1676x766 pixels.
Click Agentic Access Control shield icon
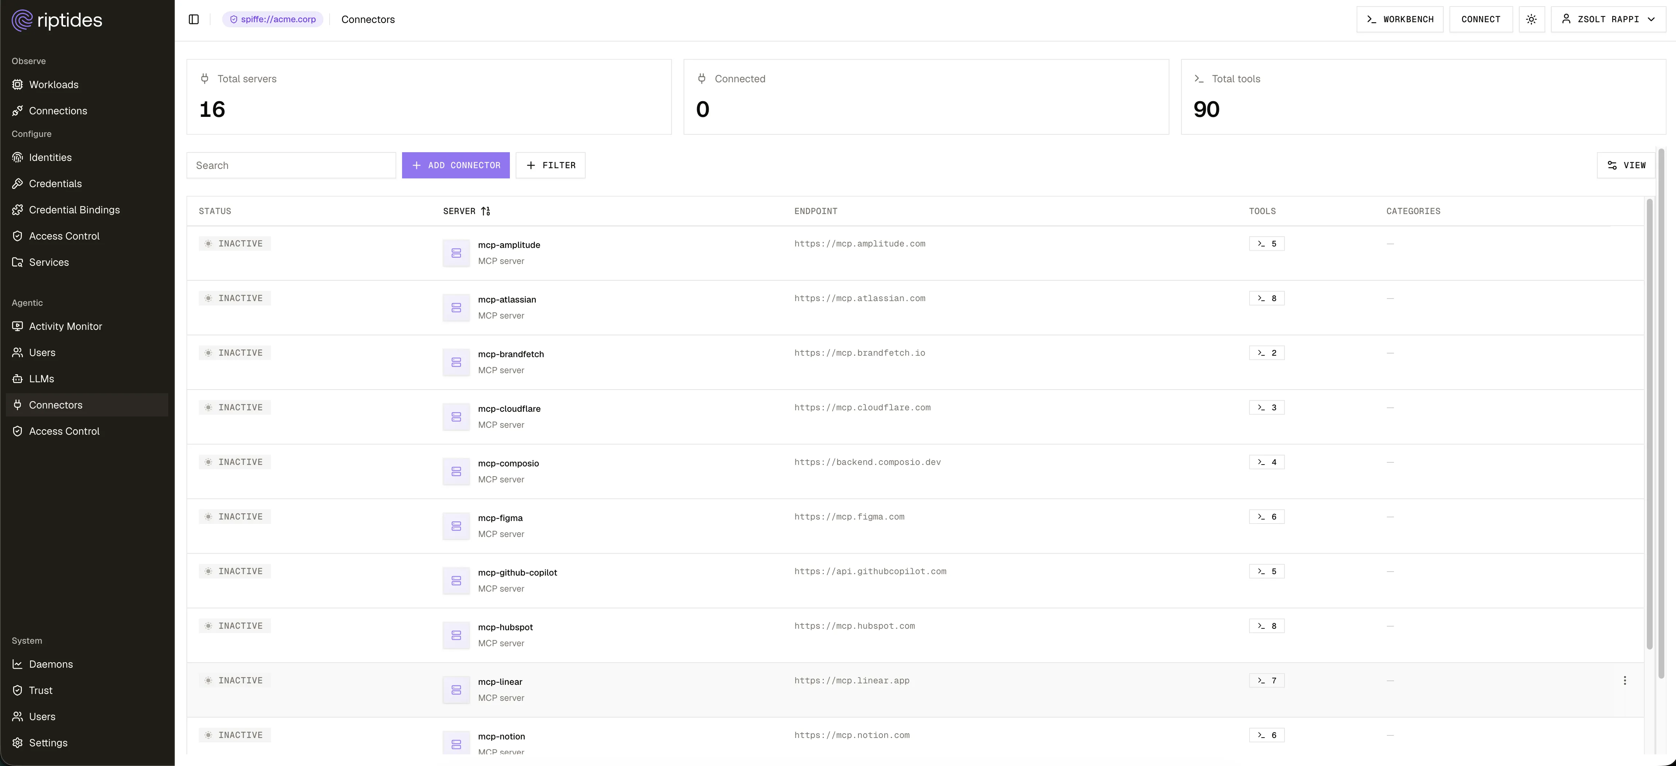click(x=17, y=431)
